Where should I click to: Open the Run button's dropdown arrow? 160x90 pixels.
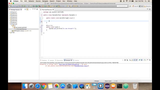(38, 6)
